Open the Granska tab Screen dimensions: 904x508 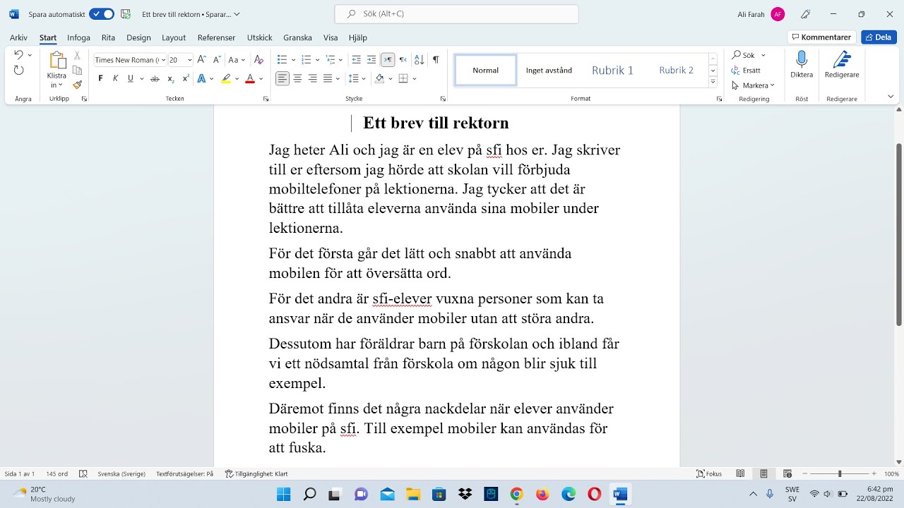pyautogui.click(x=297, y=37)
